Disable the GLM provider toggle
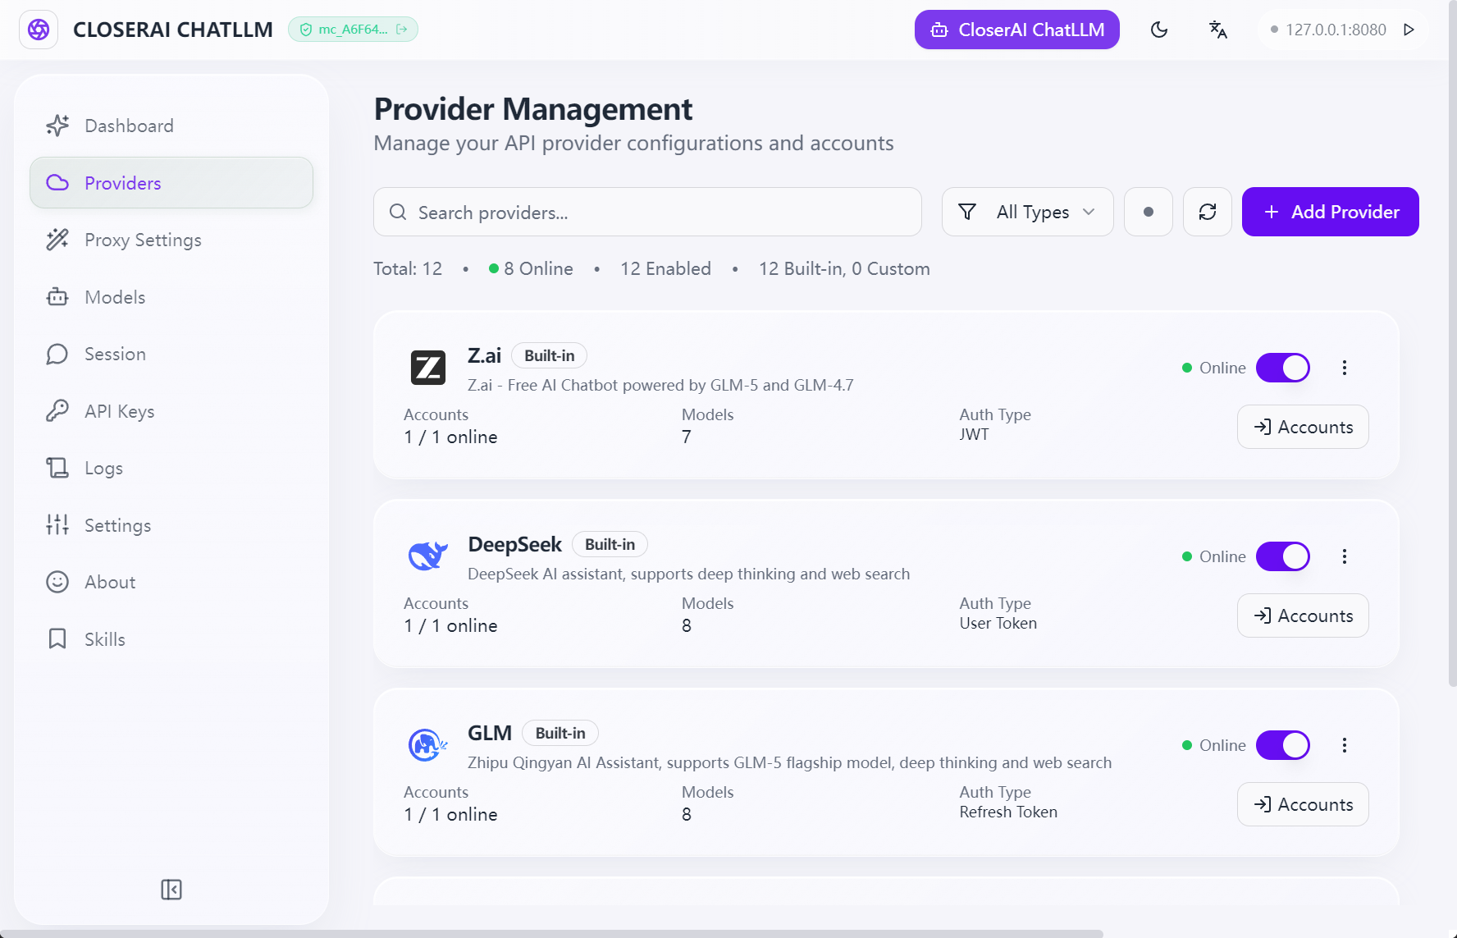The height and width of the screenshot is (938, 1457). click(1283, 745)
